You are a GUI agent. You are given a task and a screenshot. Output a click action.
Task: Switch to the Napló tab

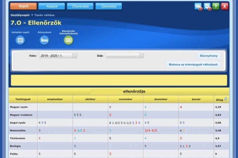point(23,6)
